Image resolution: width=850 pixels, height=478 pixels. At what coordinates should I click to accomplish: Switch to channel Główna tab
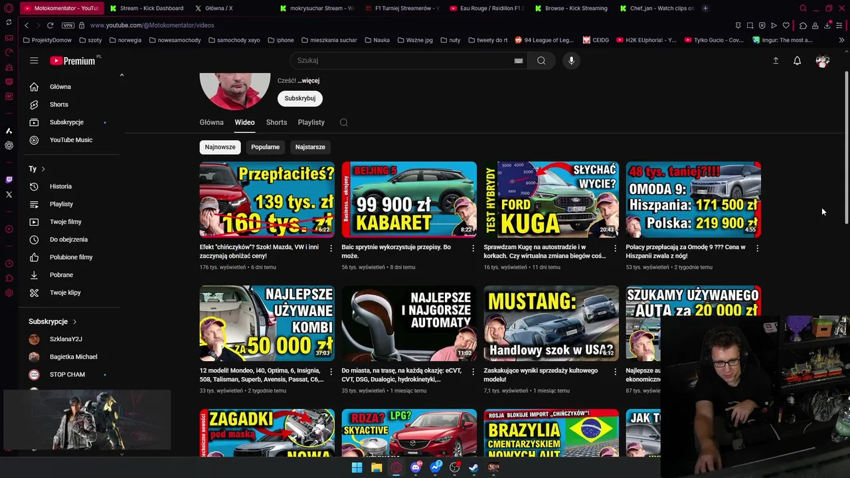click(212, 122)
